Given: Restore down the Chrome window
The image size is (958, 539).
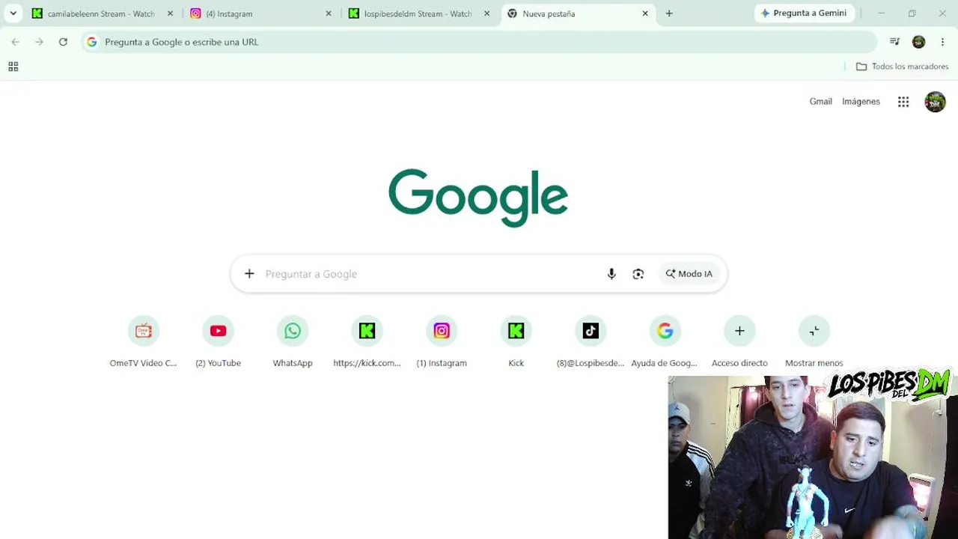Looking at the screenshot, I should (x=912, y=13).
